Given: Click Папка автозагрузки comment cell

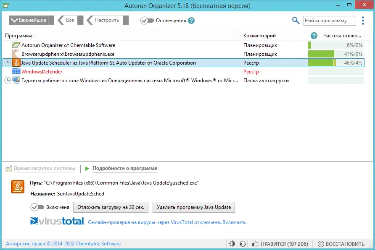Looking at the screenshot, I should tap(266, 81).
